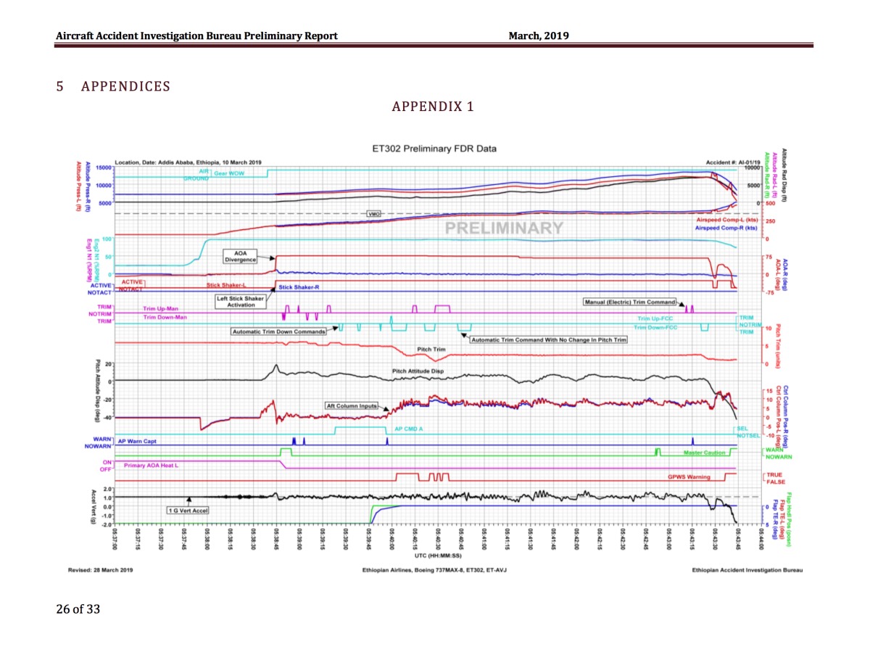Select the ET302 Preliminary FDR Data chart title
870x668 pixels.
[x=434, y=149]
